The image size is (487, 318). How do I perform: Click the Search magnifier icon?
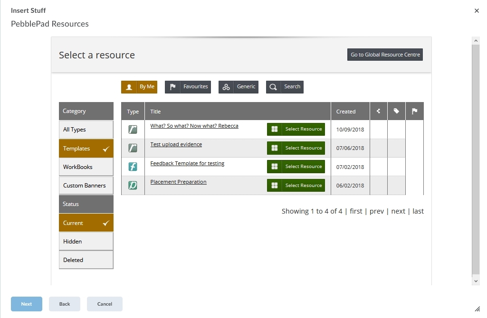273,87
